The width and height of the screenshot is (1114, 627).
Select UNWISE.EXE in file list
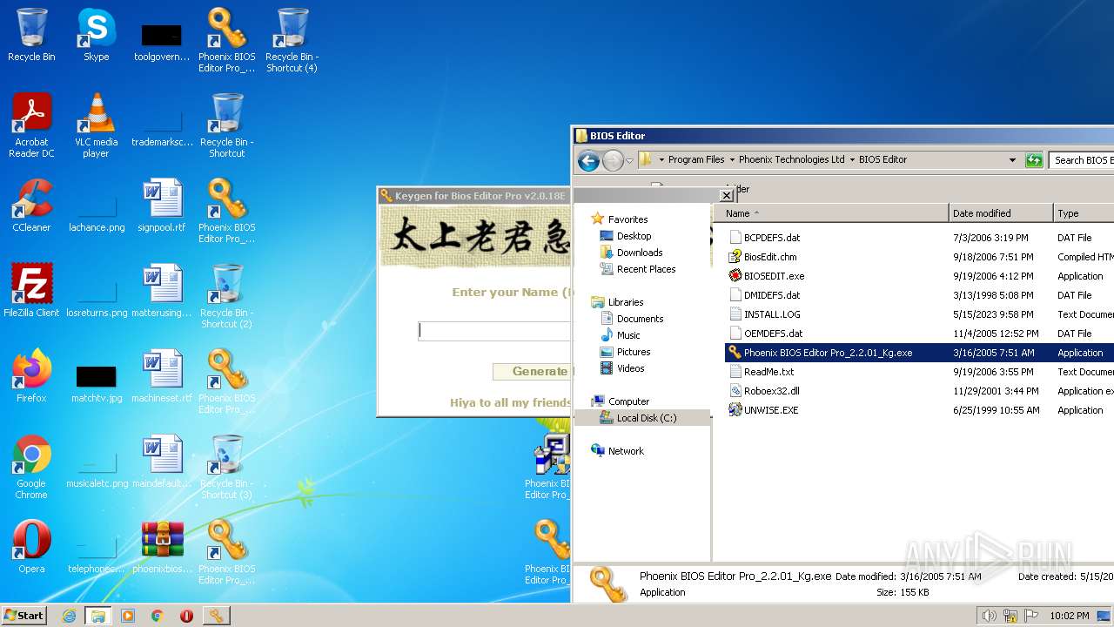771,410
